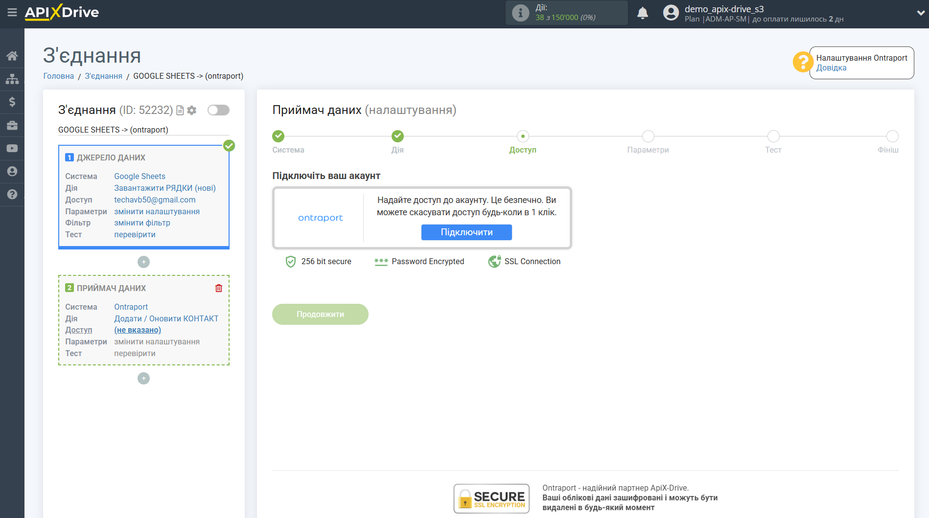
Task: Go to the Дія step
Action: click(397, 136)
